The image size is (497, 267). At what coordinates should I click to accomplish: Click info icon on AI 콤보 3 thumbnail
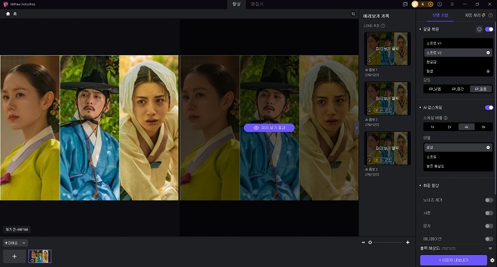coord(369,160)
